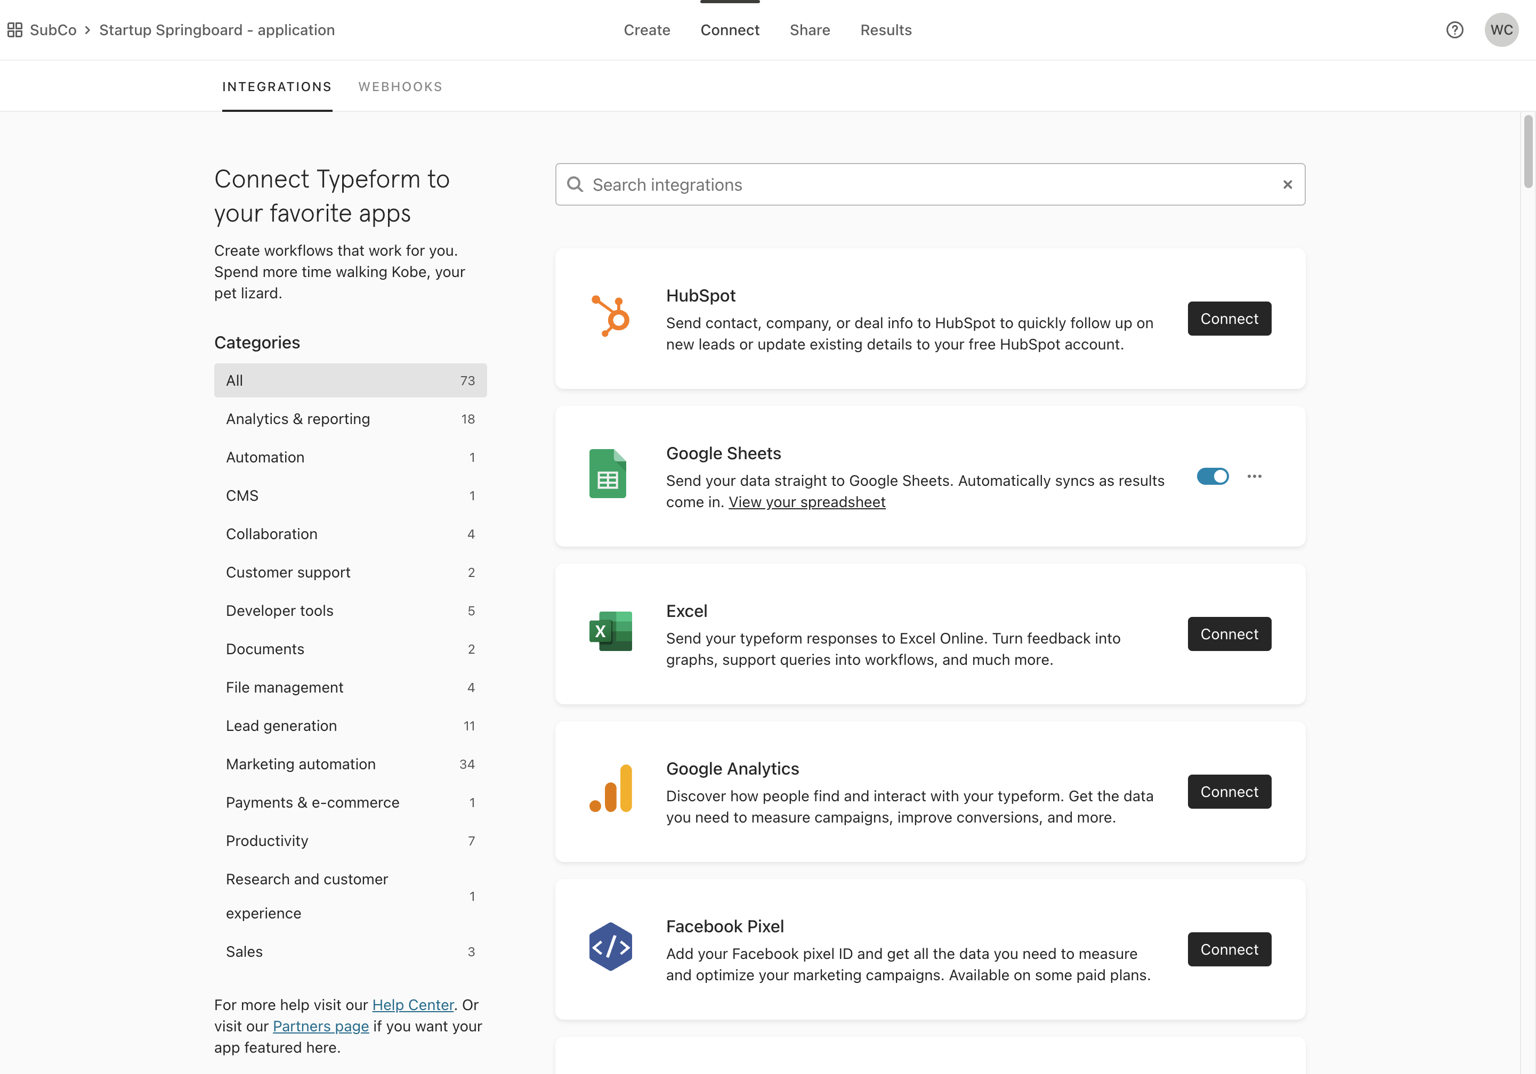The height and width of the screenshot is (1074, 1536).
Task: Filter by CMS category
Action: point(351,495)
